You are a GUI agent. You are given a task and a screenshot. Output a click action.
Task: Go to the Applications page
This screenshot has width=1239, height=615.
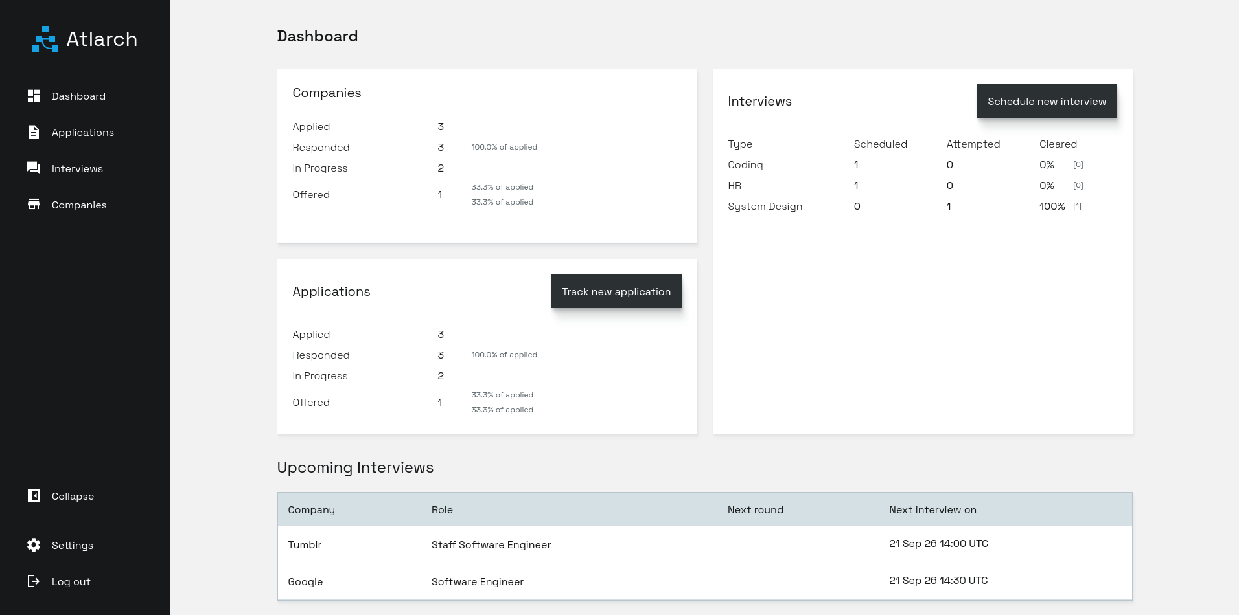[x=83, y=132]
